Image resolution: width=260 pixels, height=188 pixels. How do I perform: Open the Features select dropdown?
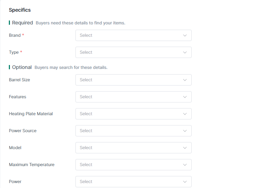(133, 97)
